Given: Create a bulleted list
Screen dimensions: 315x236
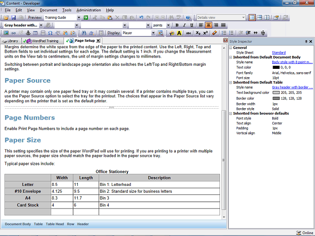Looking at the screenshot, I should tap(231, 33).
